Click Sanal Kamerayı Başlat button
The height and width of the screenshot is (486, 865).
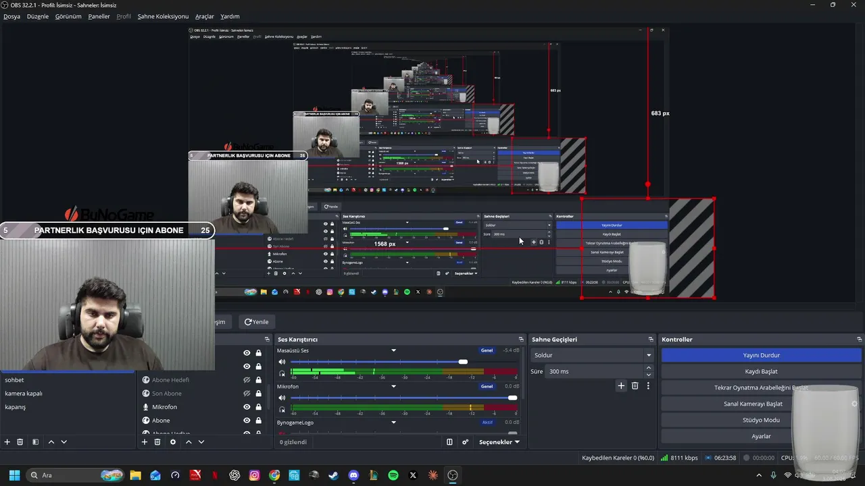point(762,404)
